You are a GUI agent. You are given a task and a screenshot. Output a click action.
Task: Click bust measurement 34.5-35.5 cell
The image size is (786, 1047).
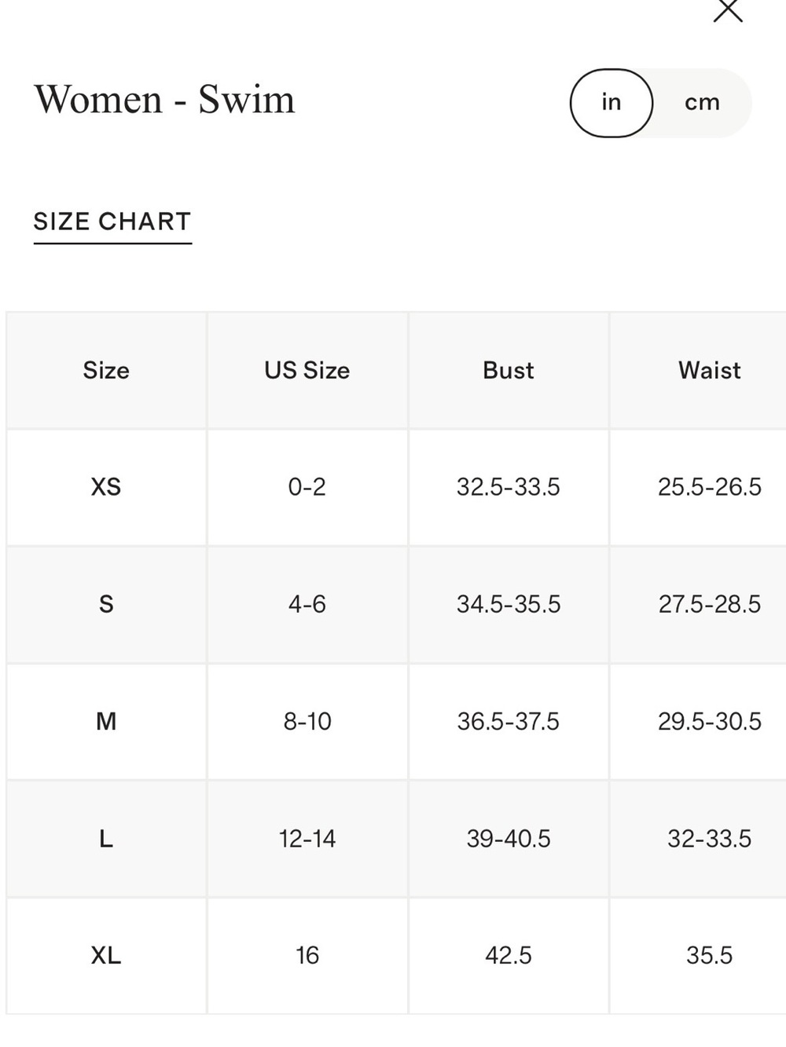pos(509,604)
